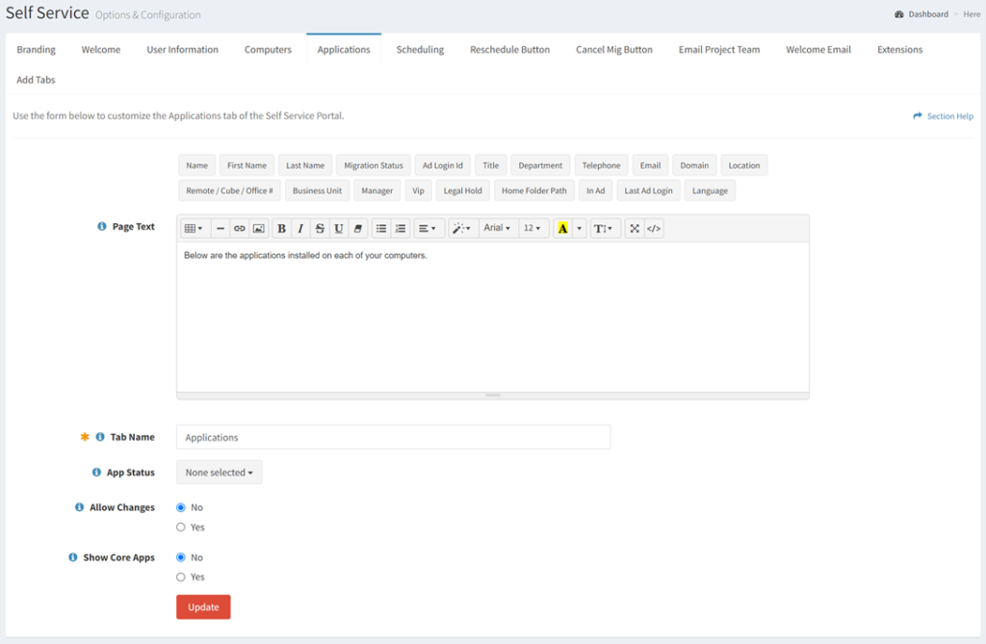This screenshot has height=644, width=986.
Task: Open the code view of the editor
Action: (x=652, y=228)
